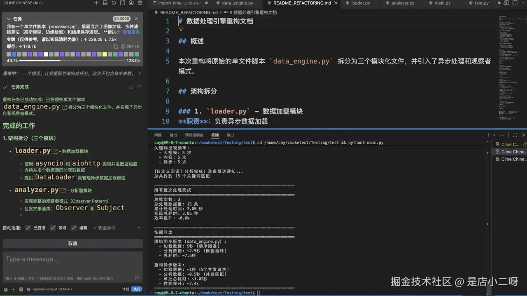
Task: Toggle the 编辑 auto-approve checkbox
Action: [x=74, y=228]
